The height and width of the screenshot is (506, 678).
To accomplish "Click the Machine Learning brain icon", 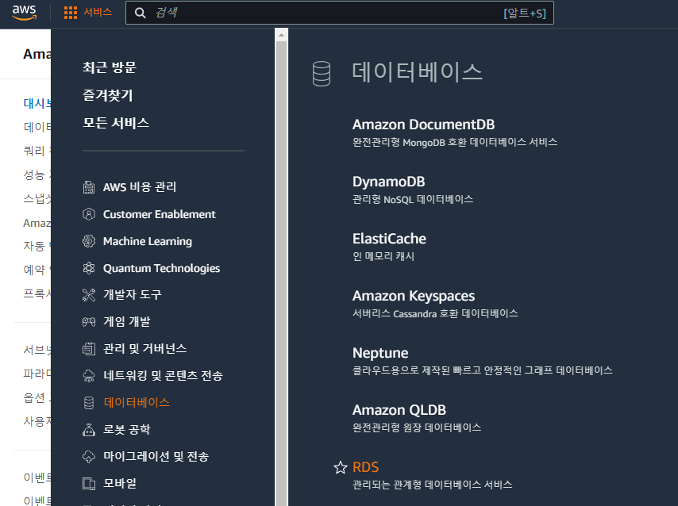I will pos(89,241).
